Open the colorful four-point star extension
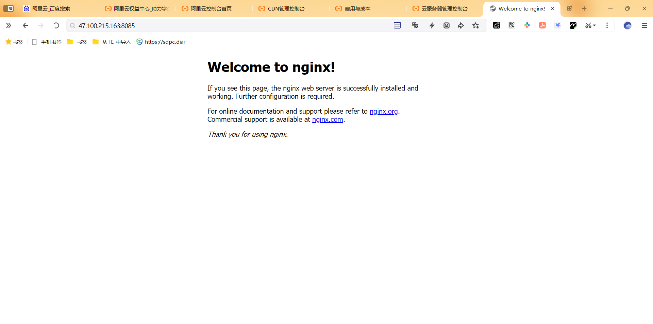Image resolution: width=653 pixels, height=324 pixels. point(527,25)
